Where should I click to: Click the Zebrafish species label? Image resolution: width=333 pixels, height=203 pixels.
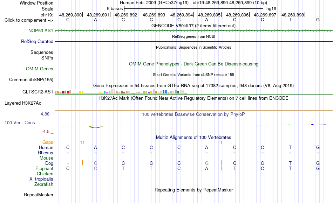pos(44,184)
